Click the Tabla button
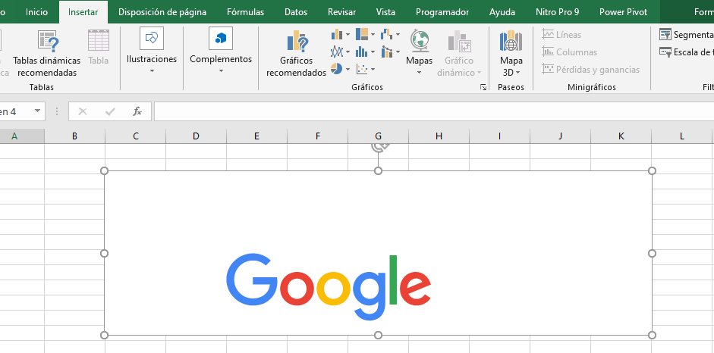The height and width of the screenshot is (353, 714). [x=99, y=48]
